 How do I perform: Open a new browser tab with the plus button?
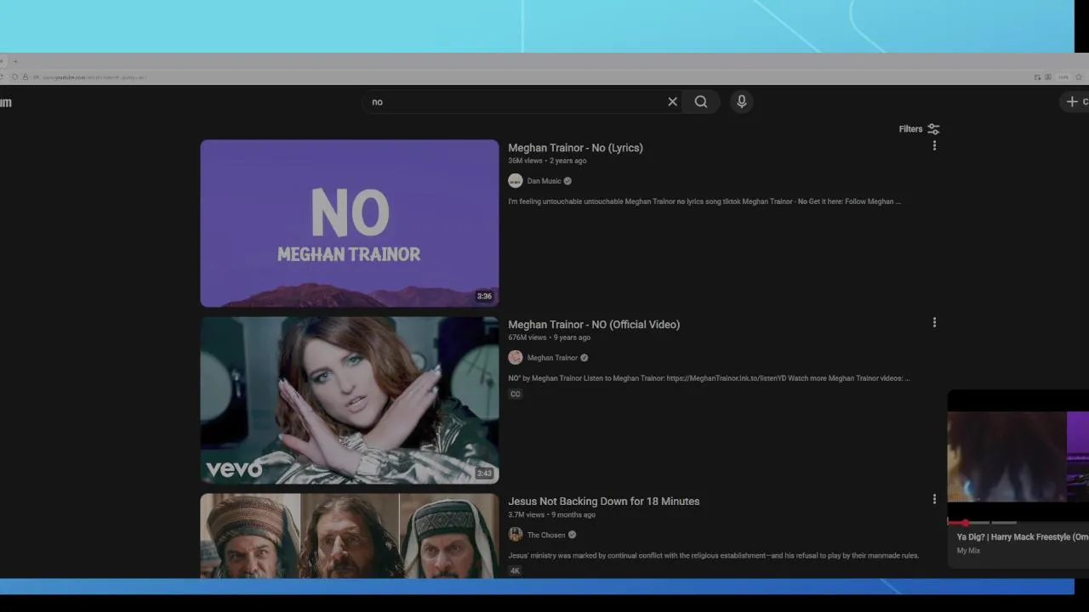coord(15,61)
